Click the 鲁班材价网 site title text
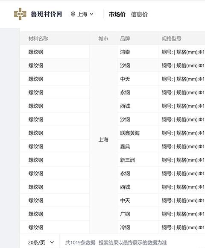This screenshot has width=205, height=248. click(46, 14)
